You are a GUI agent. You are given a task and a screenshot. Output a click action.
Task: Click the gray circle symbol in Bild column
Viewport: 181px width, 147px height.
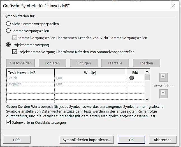coord(132,78)
